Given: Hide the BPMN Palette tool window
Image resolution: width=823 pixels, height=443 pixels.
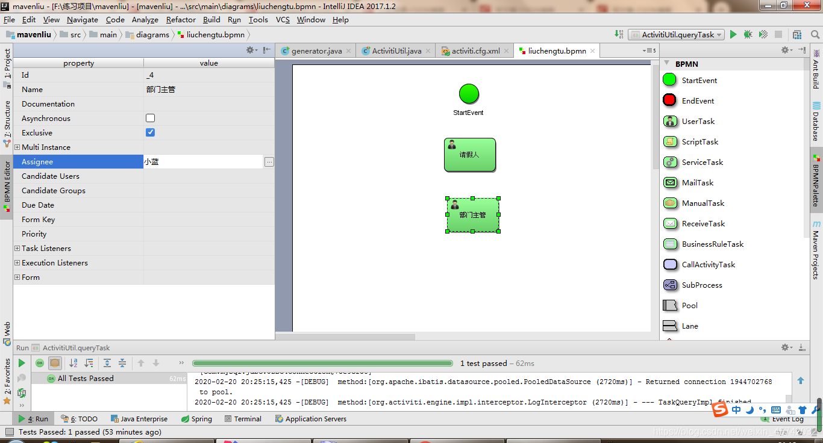Looking at the screenshot, I should [x=802, y=50].
